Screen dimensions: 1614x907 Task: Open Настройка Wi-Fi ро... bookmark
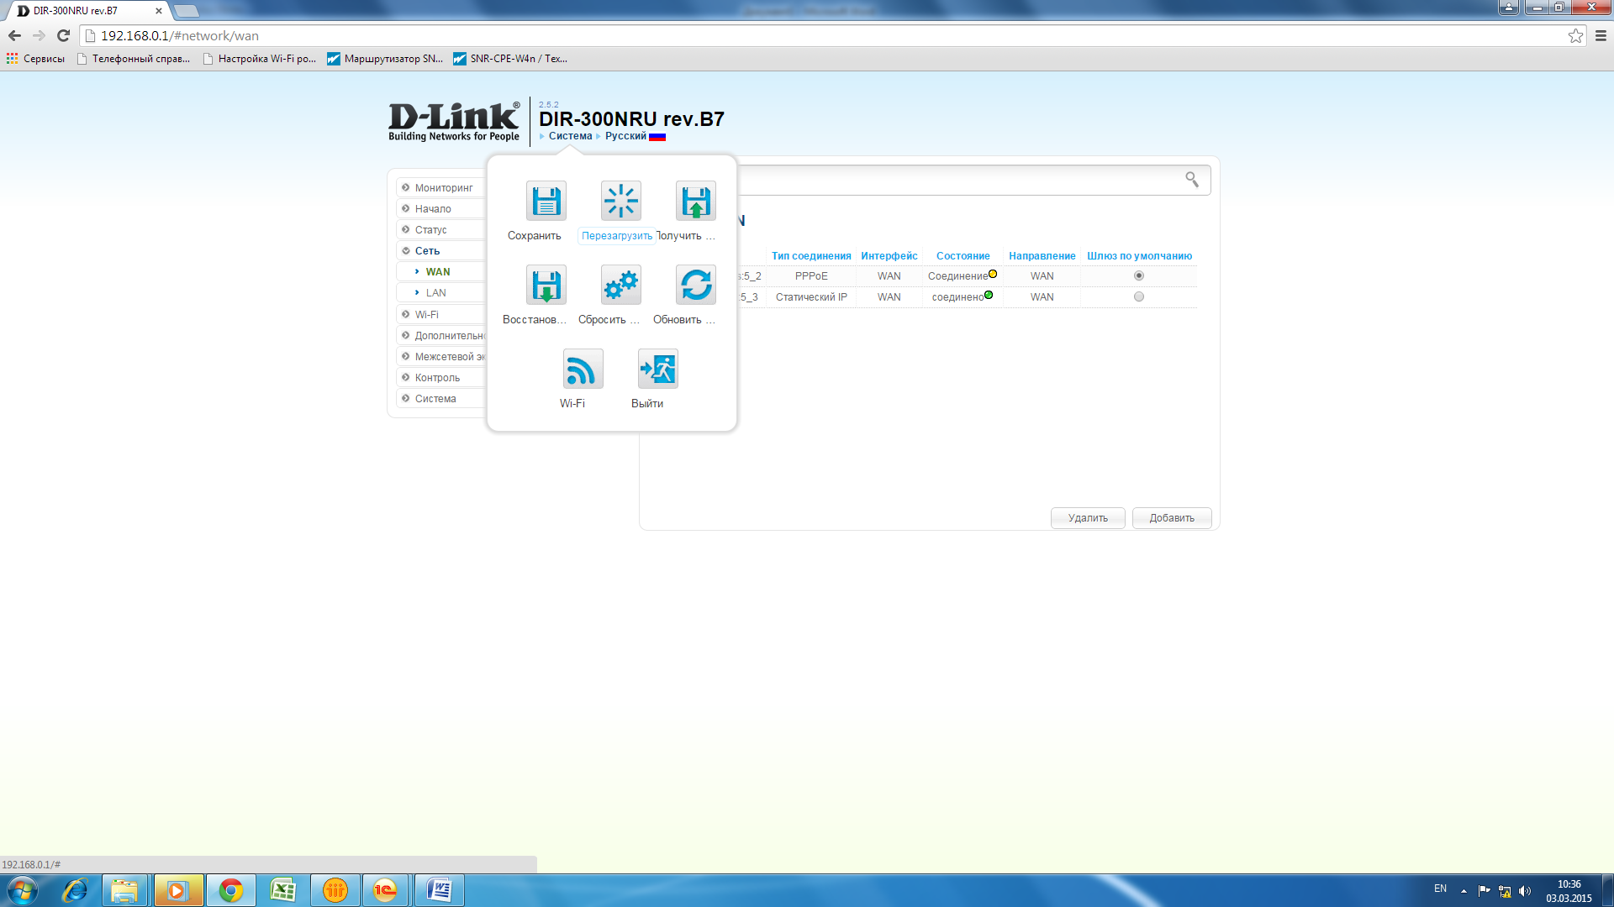coord(260,59)
